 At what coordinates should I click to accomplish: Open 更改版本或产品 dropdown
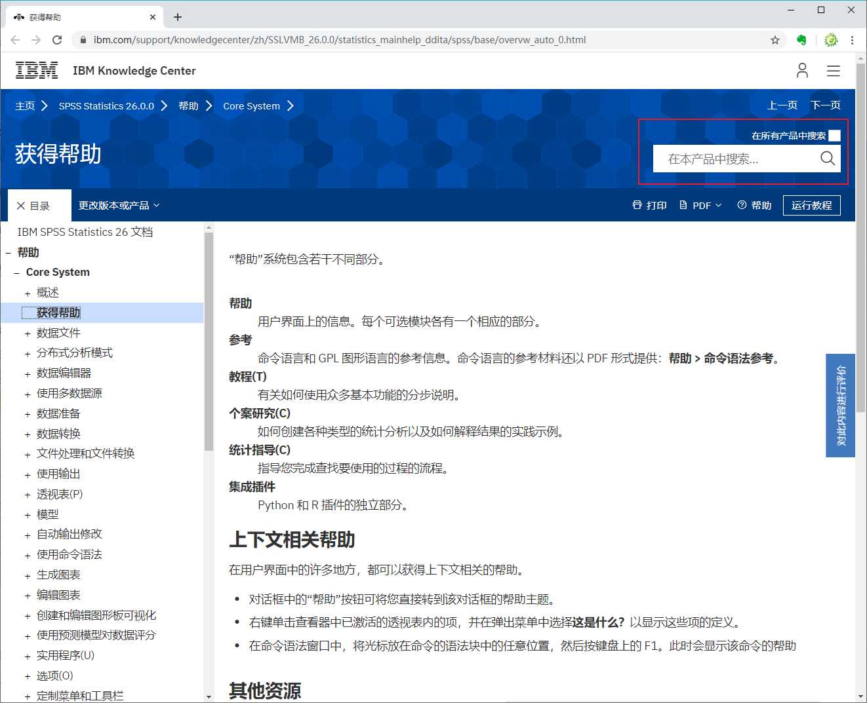click(x=119, y=205)
